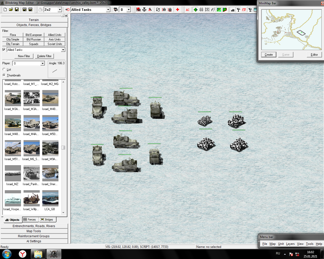This screenshot has width=324, height=259.
Task: Switch to the Bridges tab
Action: point(47,220)
